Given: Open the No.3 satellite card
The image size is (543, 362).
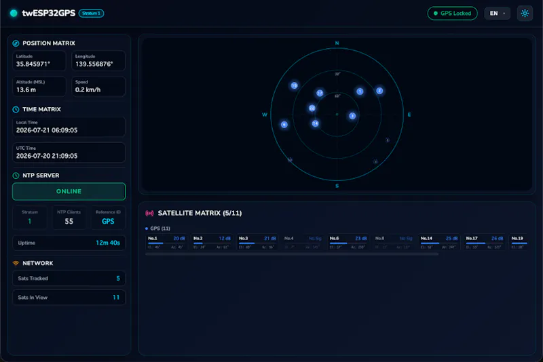Looking at the screenshot, I should pos(257,243).
